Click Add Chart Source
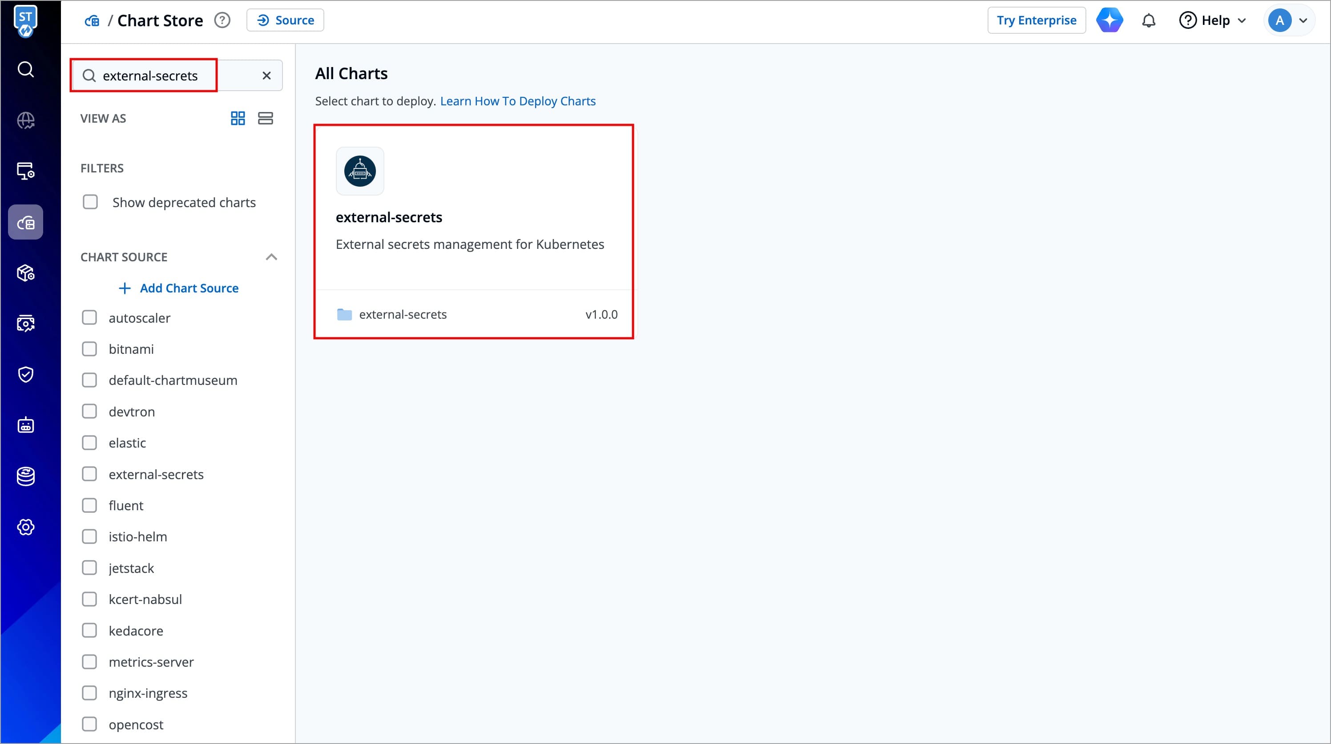This screenshot has height=744, width=1331. [x=179, y=288]
